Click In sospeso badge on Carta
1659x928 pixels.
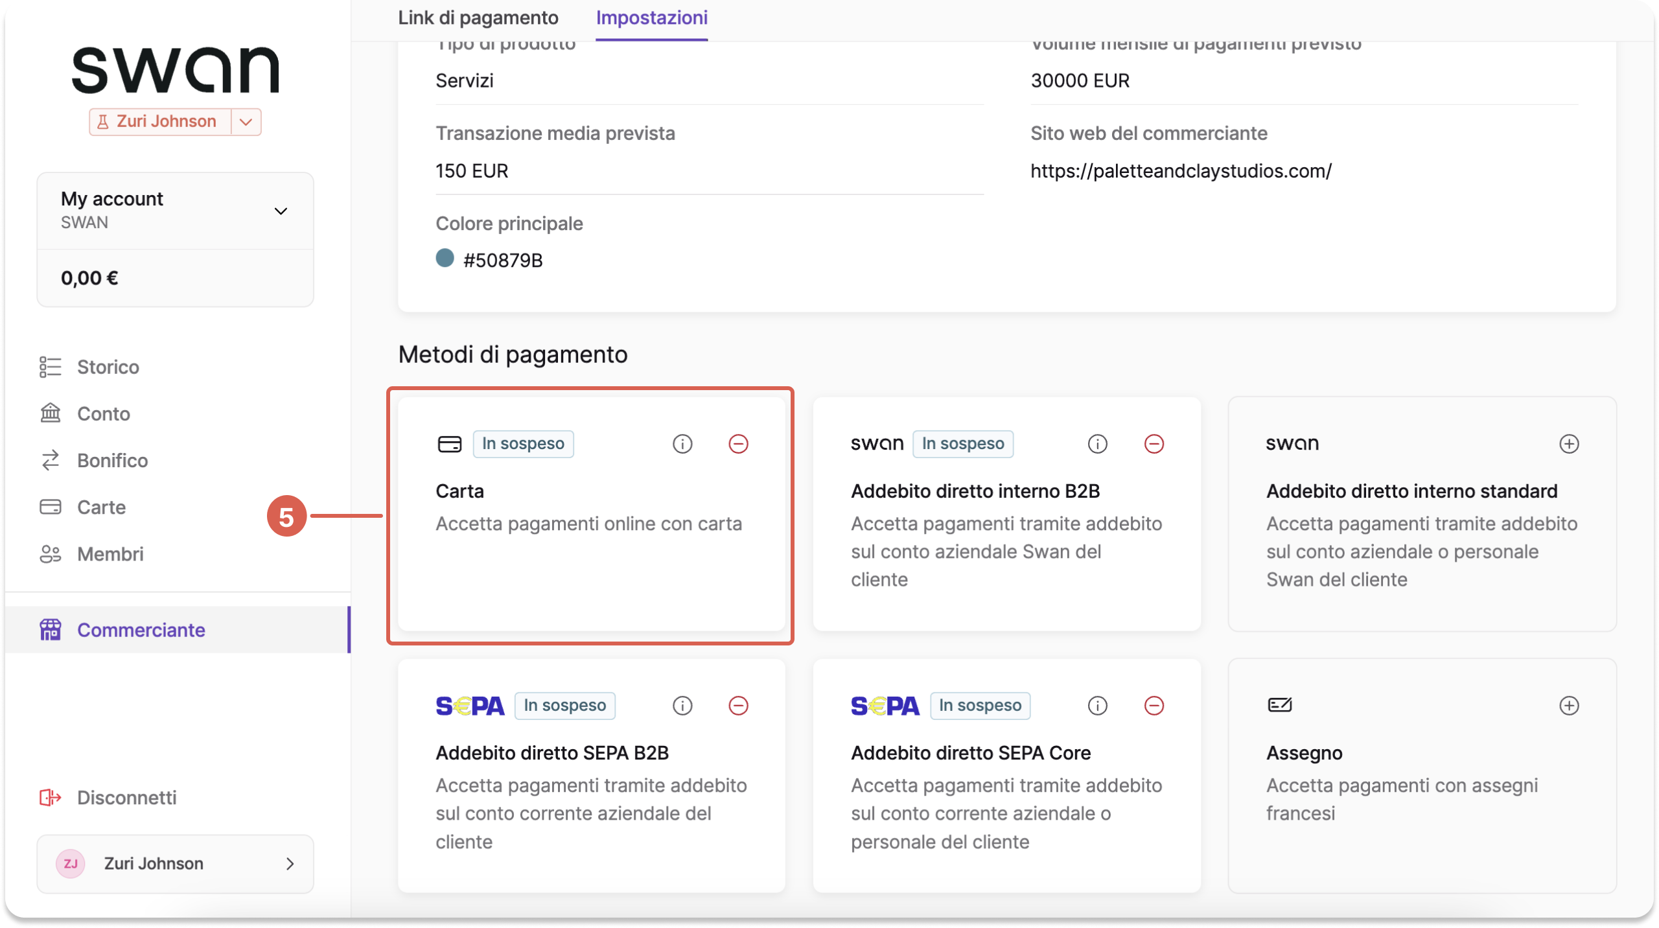[x=522, y=444]
